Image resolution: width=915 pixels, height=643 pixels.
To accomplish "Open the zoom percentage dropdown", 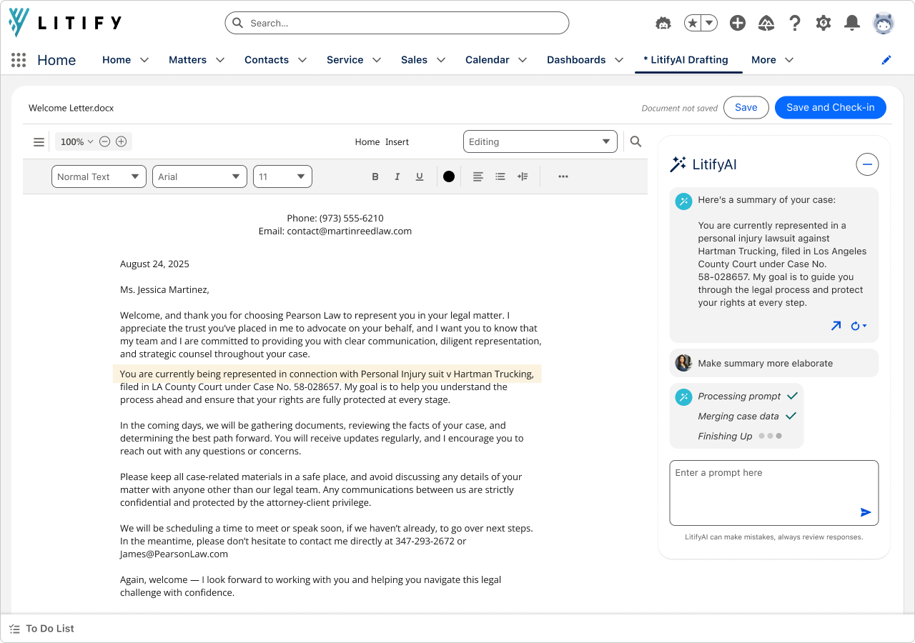I will coord(76,141).
